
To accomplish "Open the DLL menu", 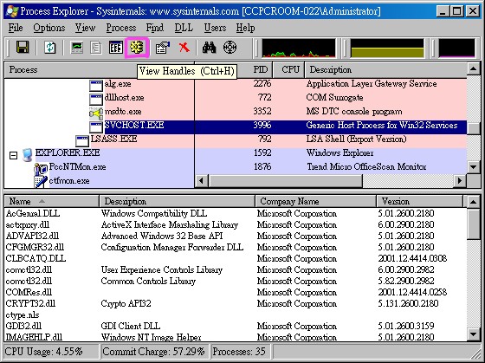I will (184, 28).
